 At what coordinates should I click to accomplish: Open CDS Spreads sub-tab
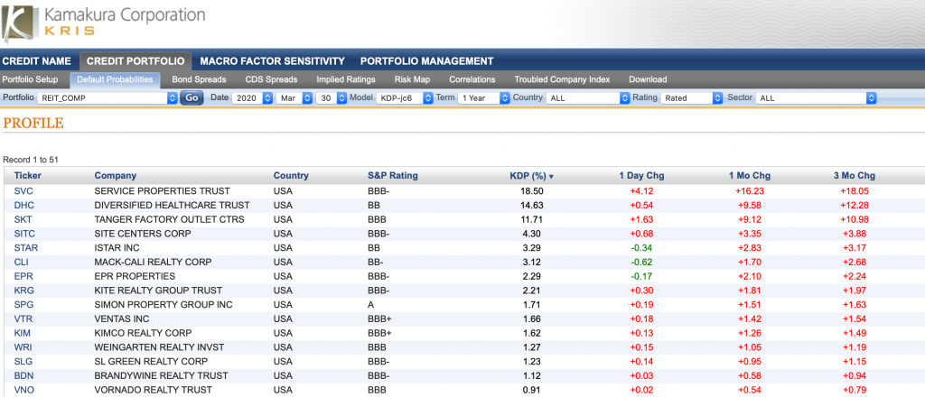(271, 79)
